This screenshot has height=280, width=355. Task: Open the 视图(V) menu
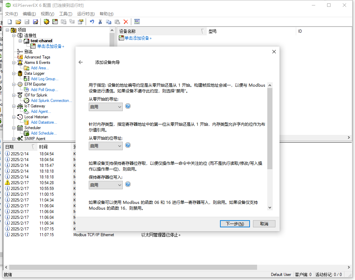click(x=47, y=14)
